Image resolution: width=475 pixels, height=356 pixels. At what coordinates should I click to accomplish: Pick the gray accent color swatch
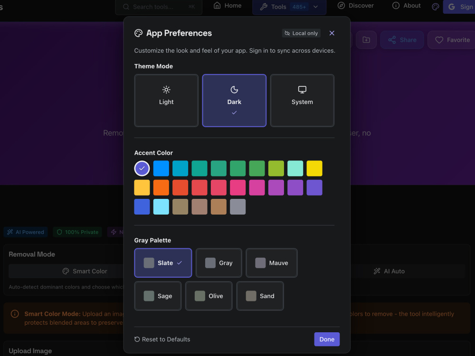pyautogui.click(x=238, y=207)
